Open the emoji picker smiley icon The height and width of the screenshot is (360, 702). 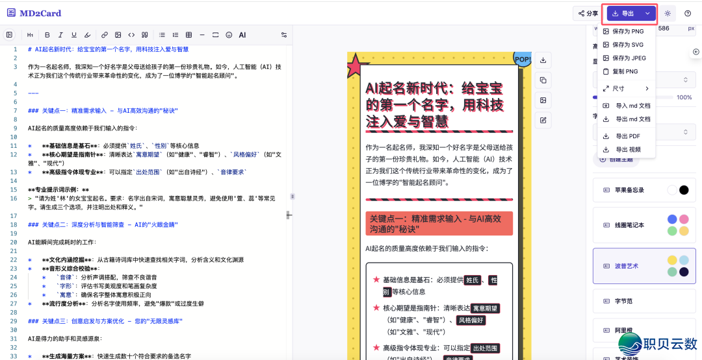[x=229, y=35]
